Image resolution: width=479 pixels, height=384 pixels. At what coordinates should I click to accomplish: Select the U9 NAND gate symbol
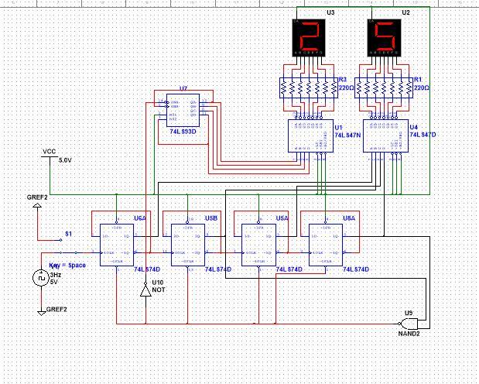(408, 323)
